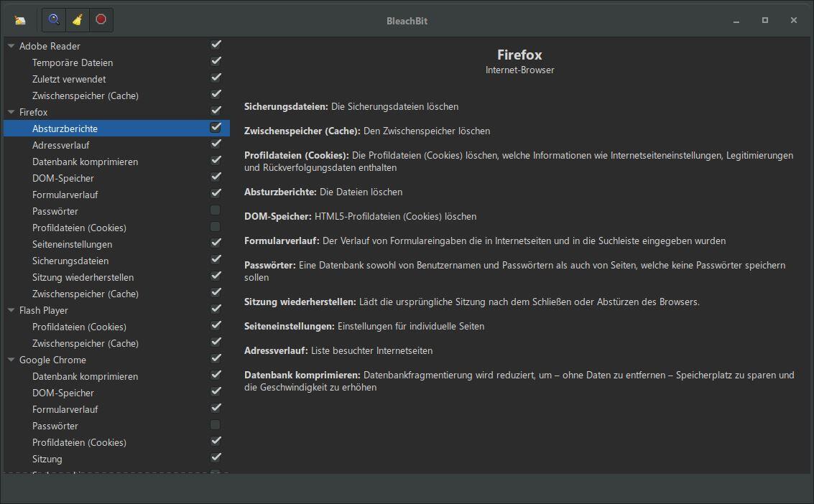
Task: Click the 'Sicherungsdateien:' description label
Action: (x=286, y=106)
